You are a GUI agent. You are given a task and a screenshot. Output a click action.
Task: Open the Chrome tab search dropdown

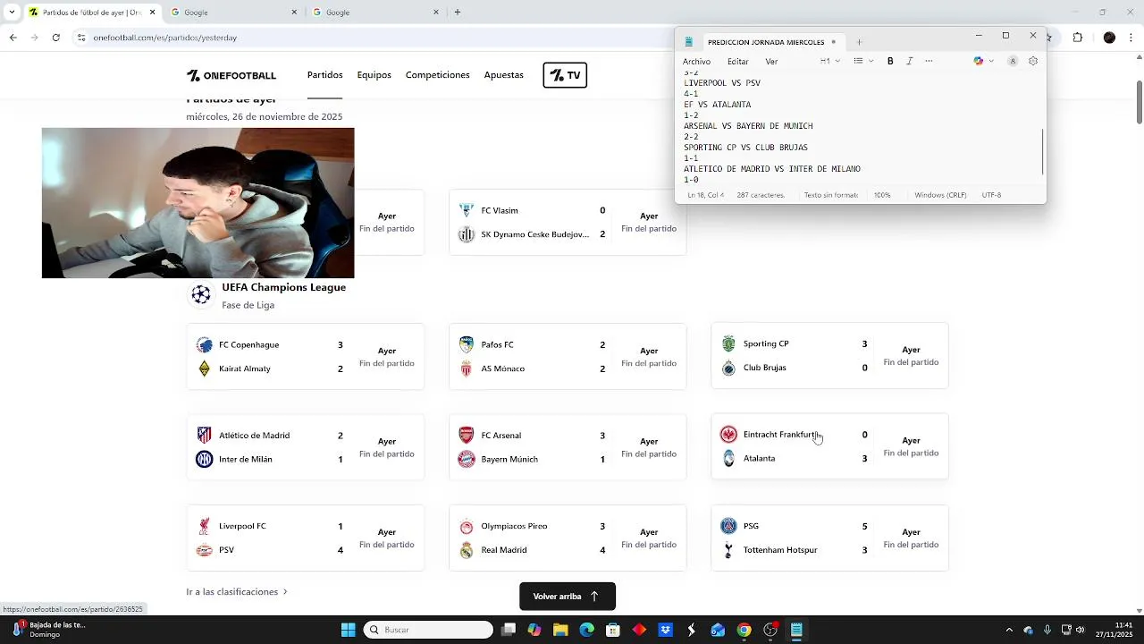coord(10,13)
